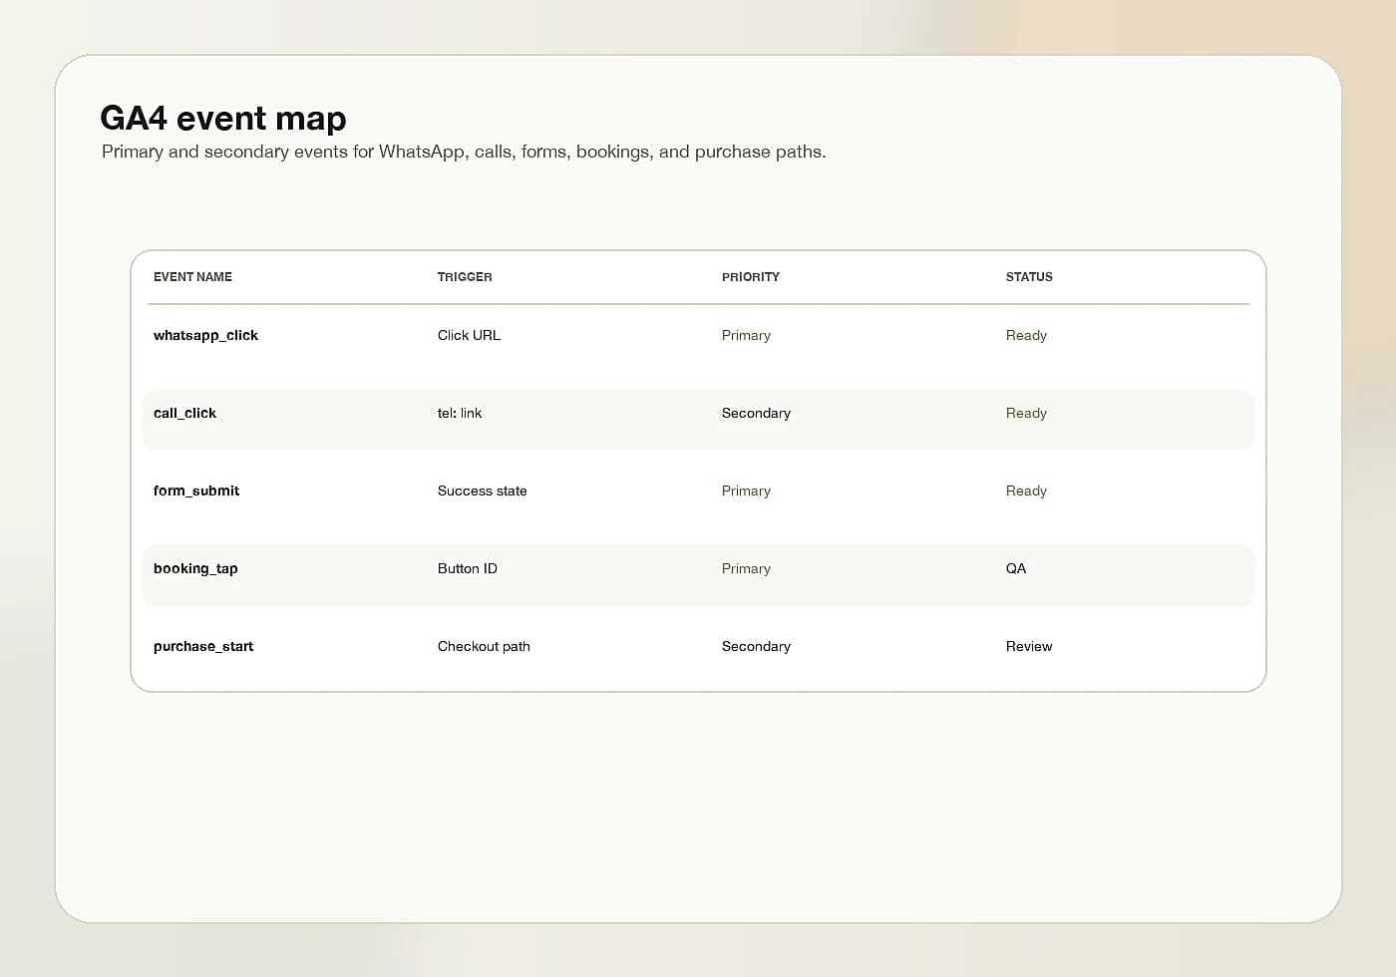1396x977 pixels.
Task: Click the 'tel: link' trigger cell
Action: (x=460, y=413)
